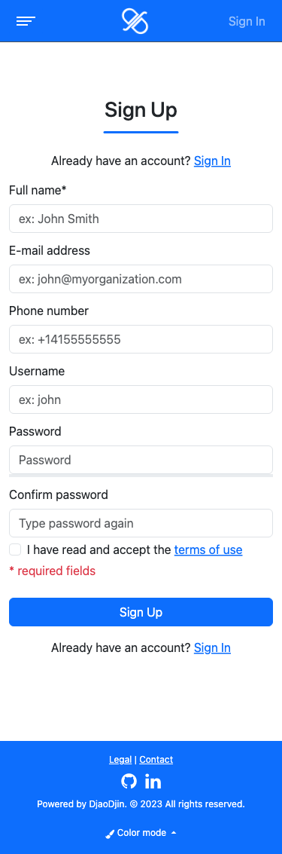Focus the Username input field
Screen dimensions: 282x854
click(141, 399)
